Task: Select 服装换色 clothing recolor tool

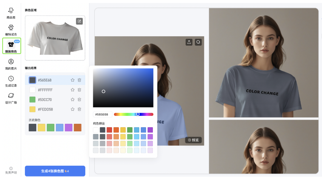Action: tap(11, 46)
